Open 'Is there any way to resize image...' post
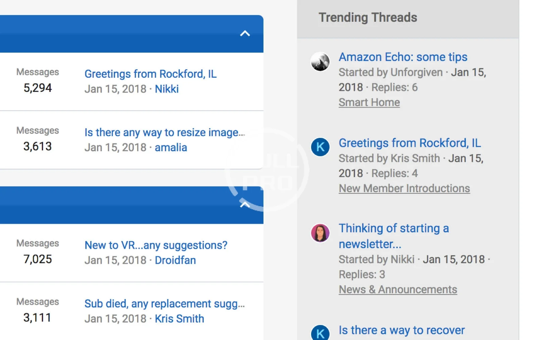534x340 pixels. [x=164, y=132]
